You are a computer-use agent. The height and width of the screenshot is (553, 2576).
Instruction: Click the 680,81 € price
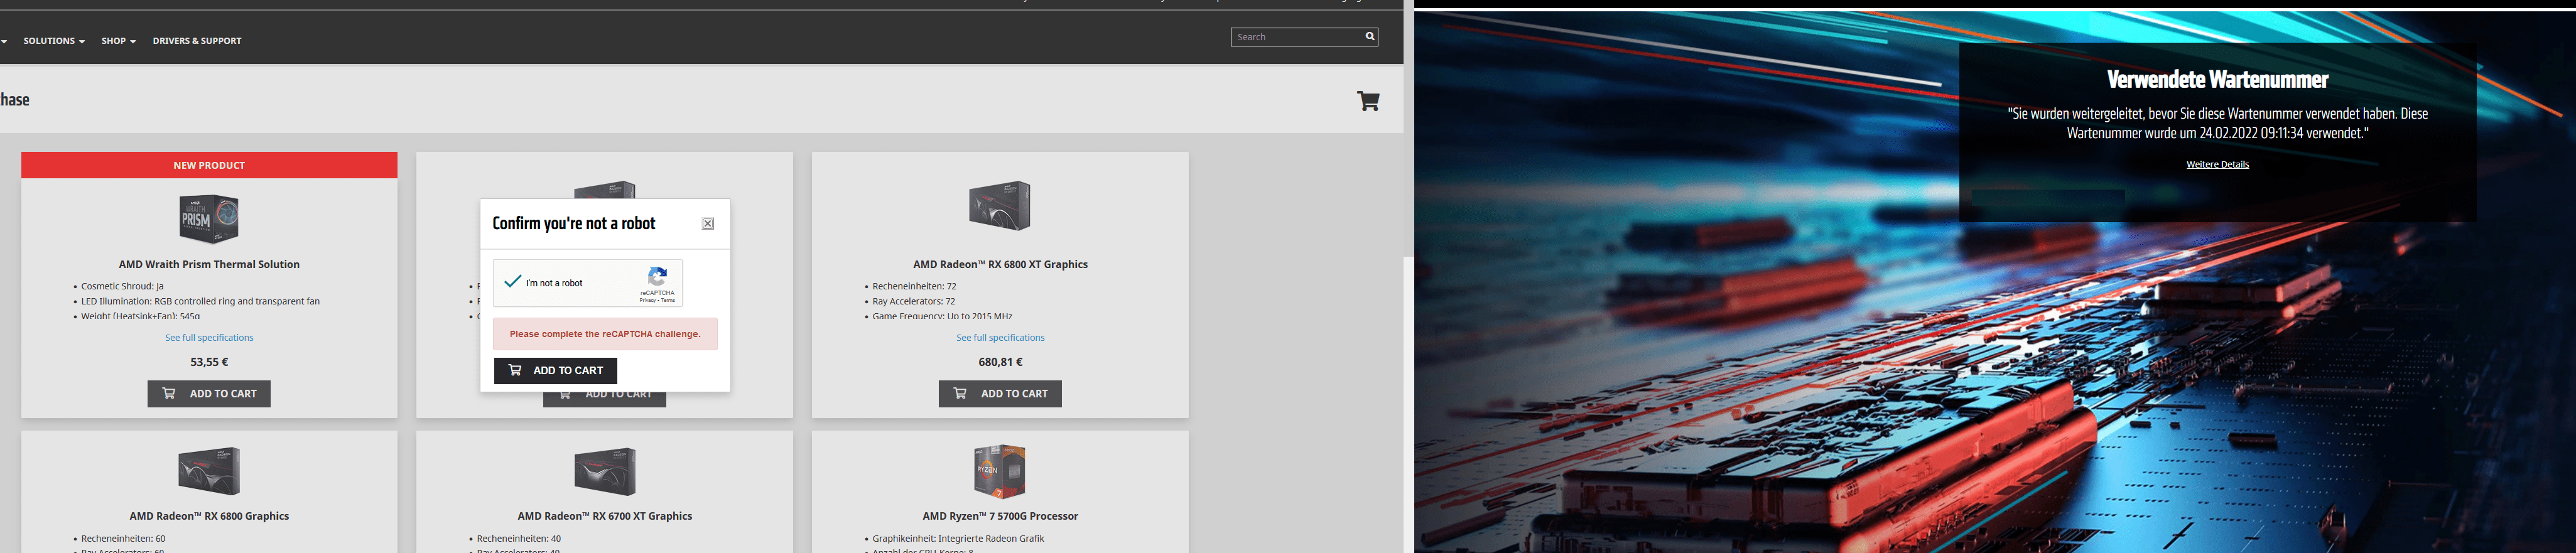[1000, 363]
